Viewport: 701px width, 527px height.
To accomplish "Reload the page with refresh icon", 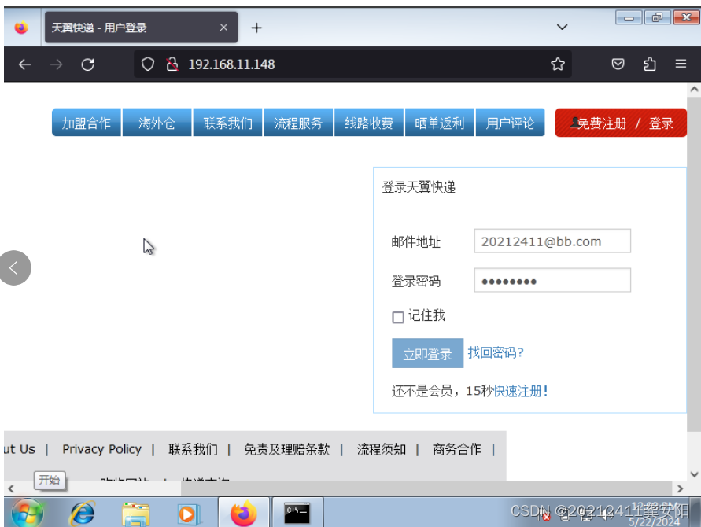I will click(87, 64).
